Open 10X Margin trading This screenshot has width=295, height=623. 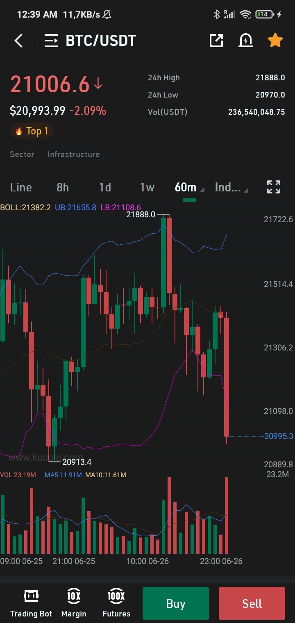74,603
